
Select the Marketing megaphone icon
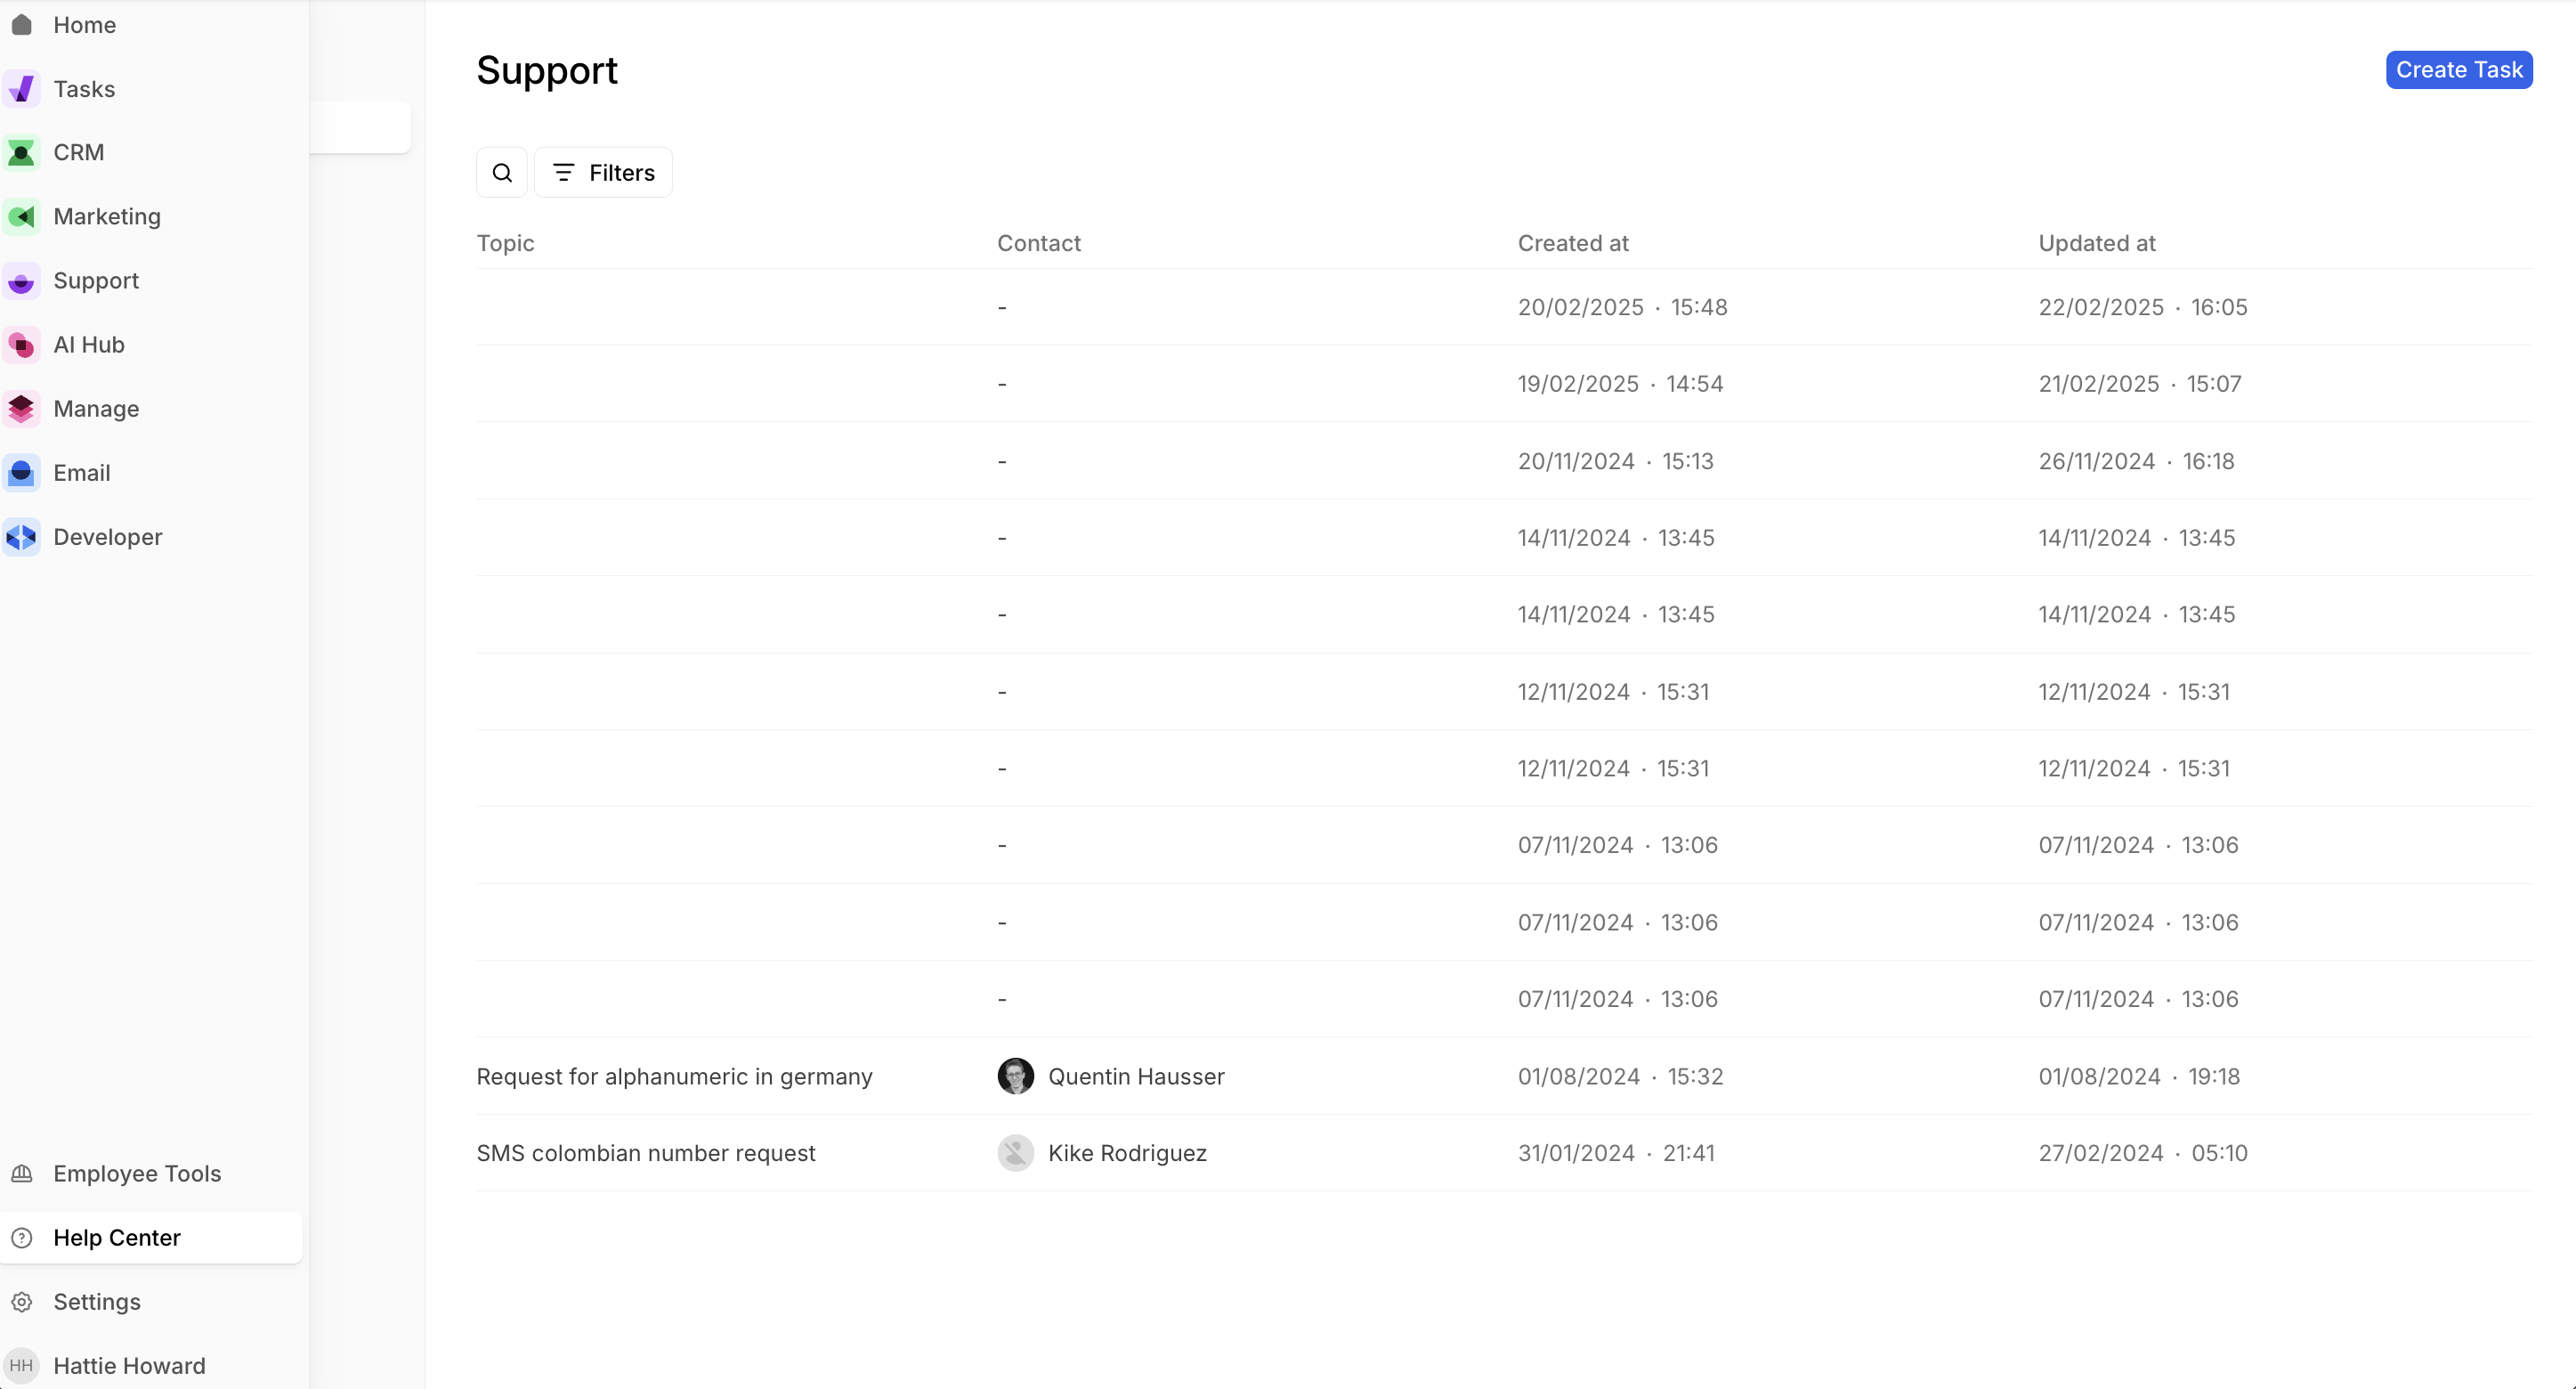point(22,217)
